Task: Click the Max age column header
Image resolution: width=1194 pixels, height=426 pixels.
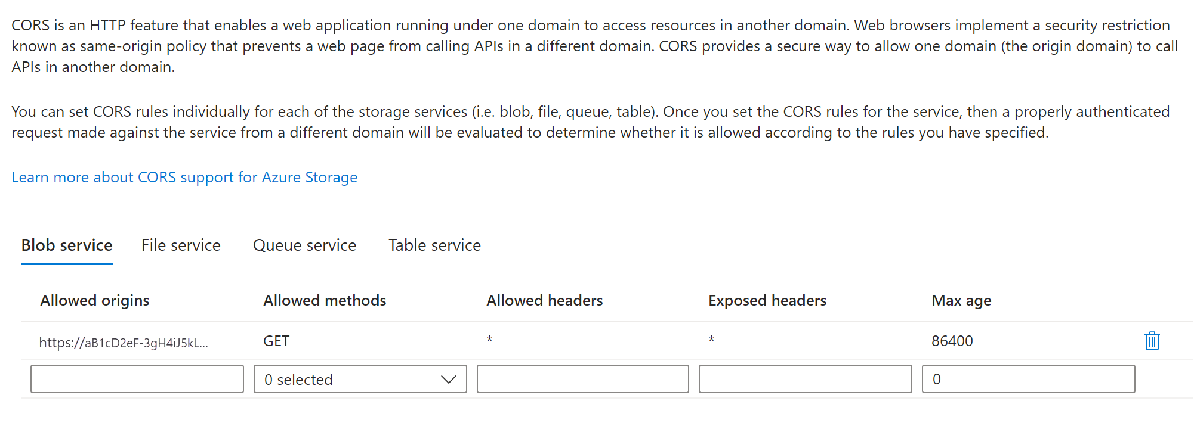Action: (961, 301)
